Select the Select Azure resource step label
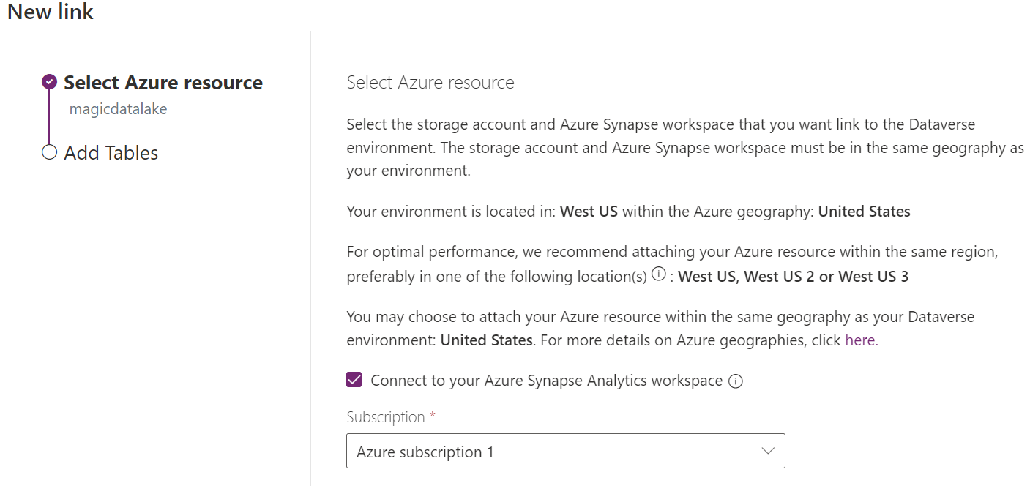 click(163, 82)
